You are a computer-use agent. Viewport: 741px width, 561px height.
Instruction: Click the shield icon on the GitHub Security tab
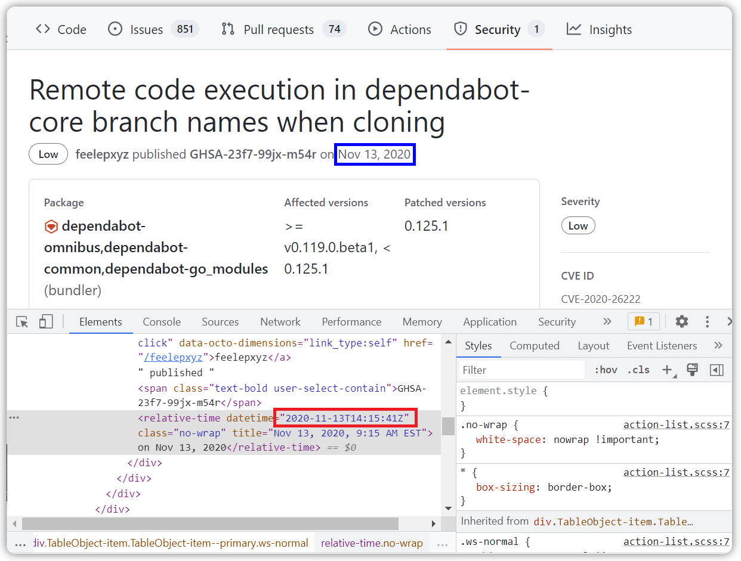[x=460, y=29]
